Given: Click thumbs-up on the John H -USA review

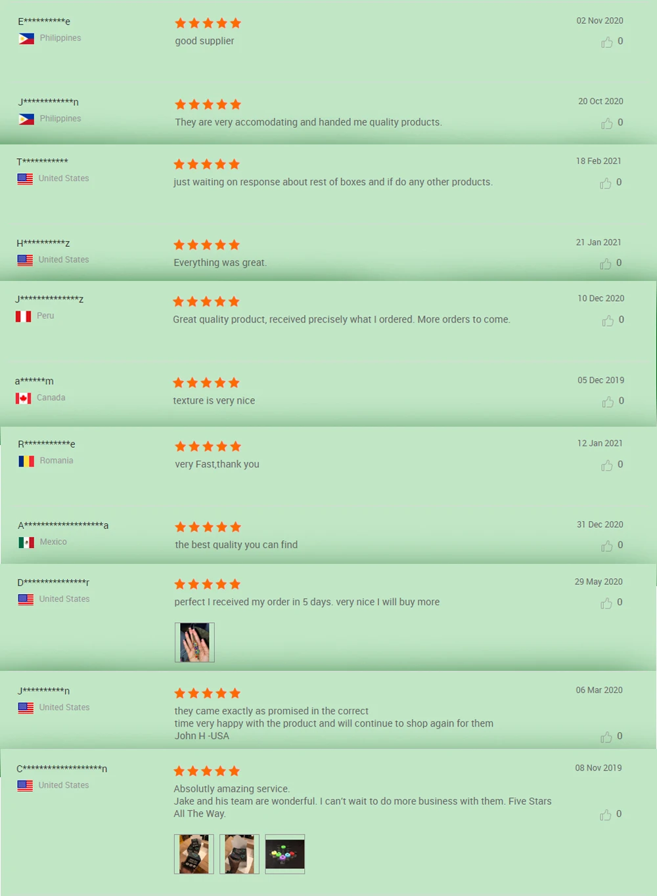Looking at the screenshot, I should tap(606, 737).
